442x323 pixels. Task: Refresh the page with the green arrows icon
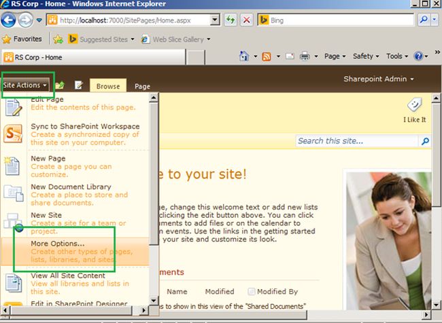231,20
